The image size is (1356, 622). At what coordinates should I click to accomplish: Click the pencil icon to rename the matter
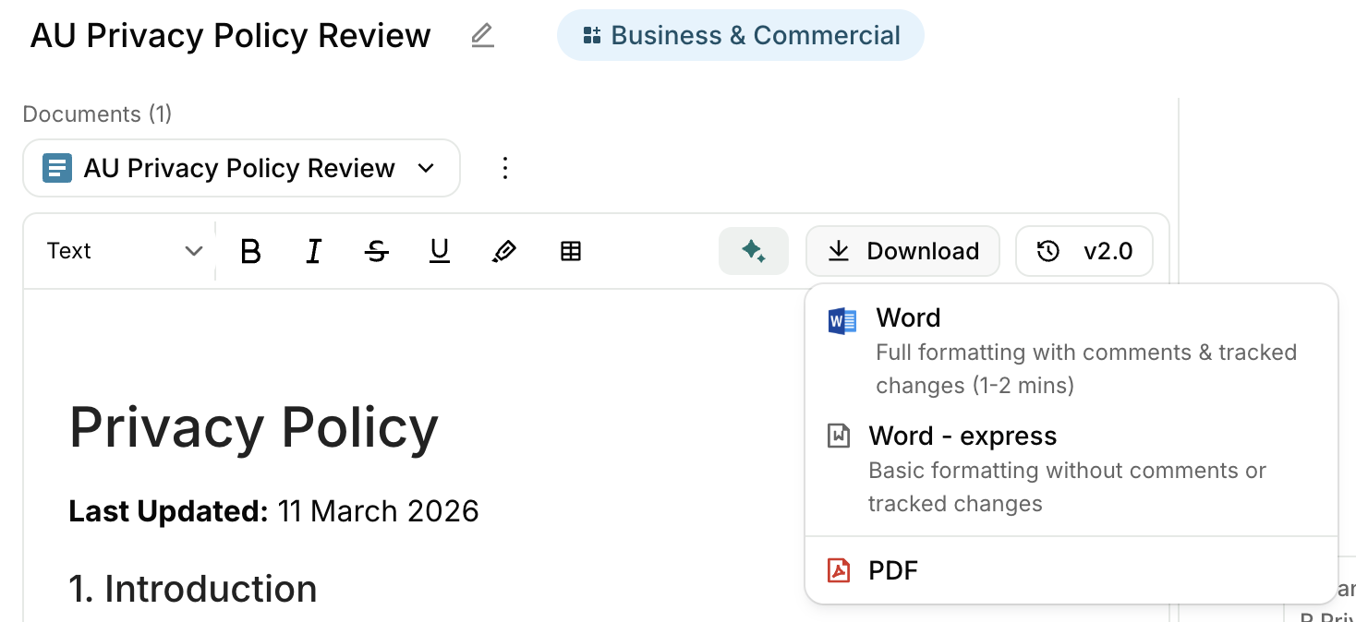pyautogui.click(x=482, y=35)
